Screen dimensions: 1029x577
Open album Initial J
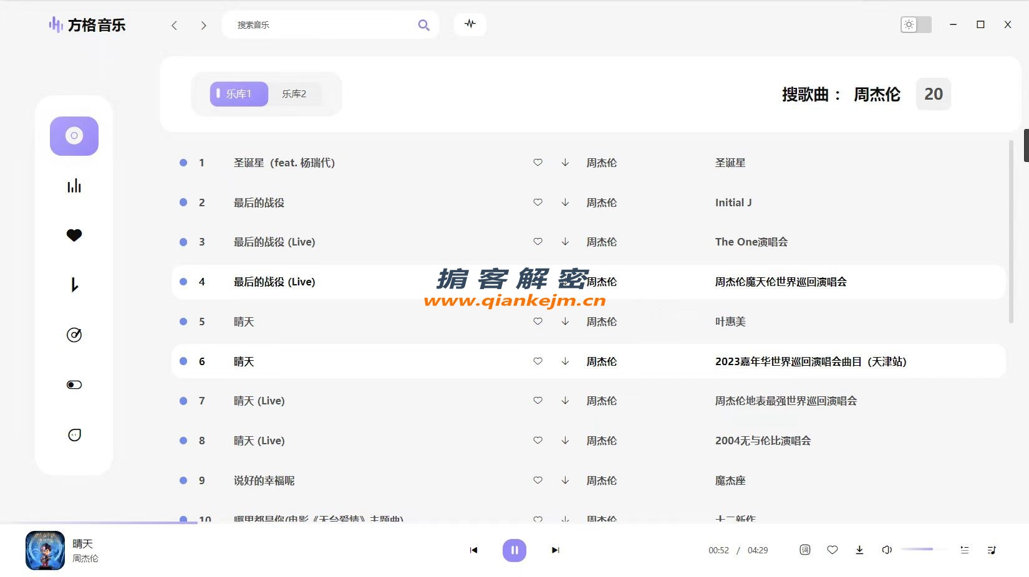pyautogui.click(x=733, y=203)
